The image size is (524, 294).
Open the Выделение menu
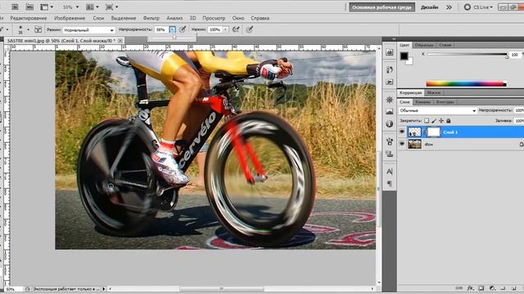coord(124,18)
